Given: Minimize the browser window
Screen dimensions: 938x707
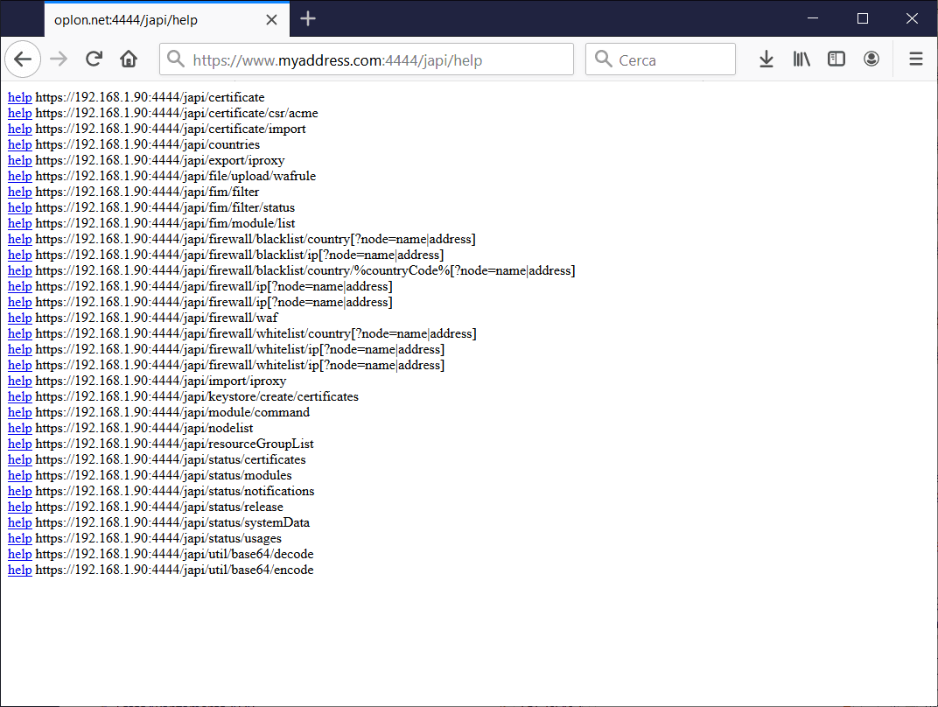Looking at the screenshot, I should tap(812, 18).
